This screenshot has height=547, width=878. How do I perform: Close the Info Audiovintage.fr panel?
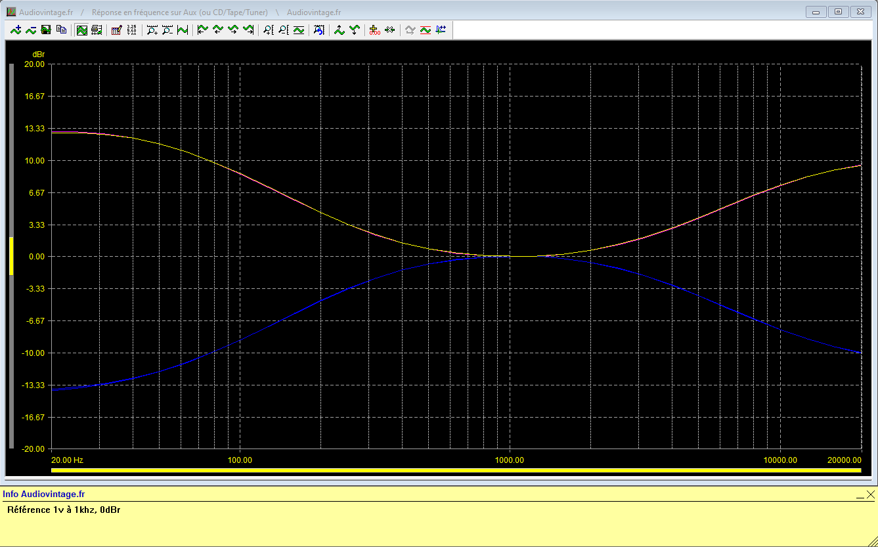click(871, 494)
